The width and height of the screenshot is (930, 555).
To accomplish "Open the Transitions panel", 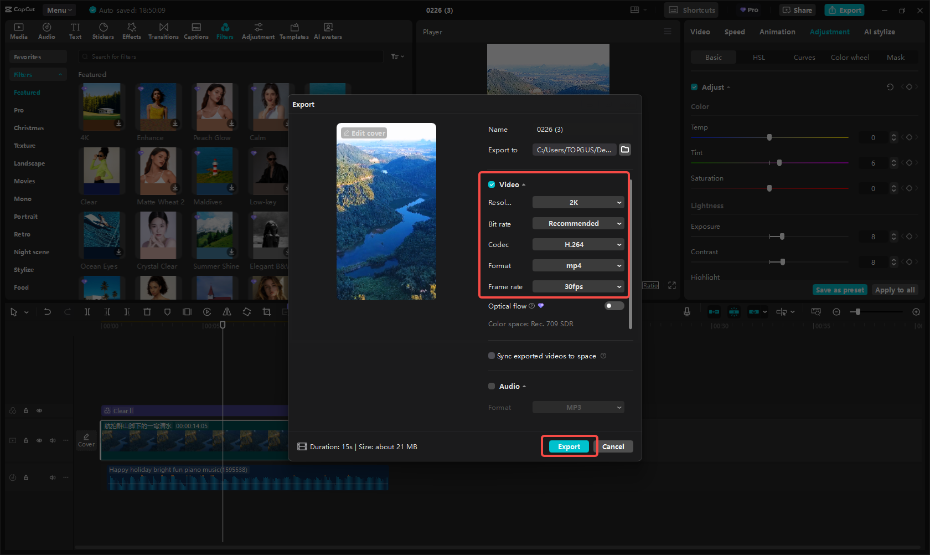I will click(x=163, y=30).
